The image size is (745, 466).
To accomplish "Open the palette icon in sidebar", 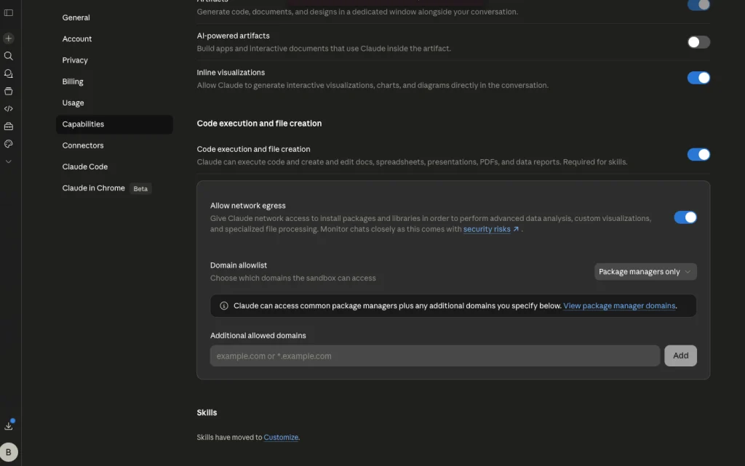I will point(9,144).
